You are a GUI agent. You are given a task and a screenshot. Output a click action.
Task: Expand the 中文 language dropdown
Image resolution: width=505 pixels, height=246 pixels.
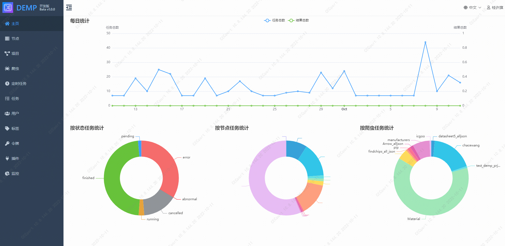[x=473, y=7]
